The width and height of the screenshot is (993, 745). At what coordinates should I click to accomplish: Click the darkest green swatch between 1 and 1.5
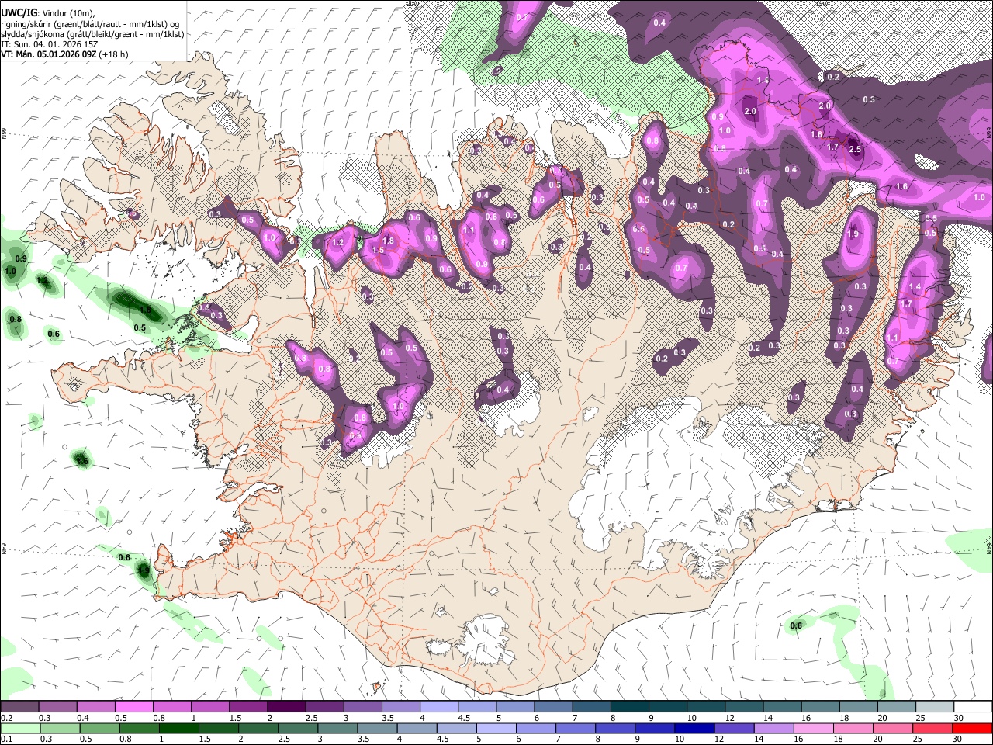pos(178,728)
